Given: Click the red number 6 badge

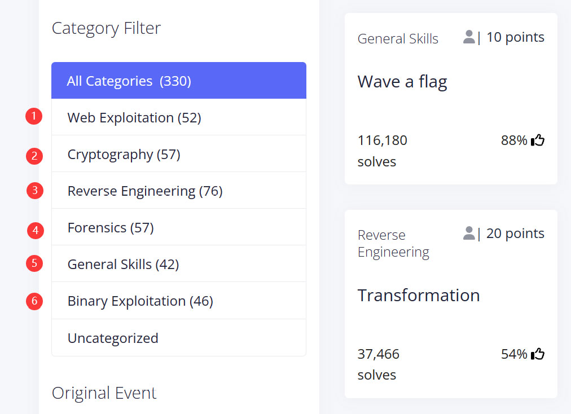Looking at the screenshot, I should pyautogui.click(x=34, y=301).
